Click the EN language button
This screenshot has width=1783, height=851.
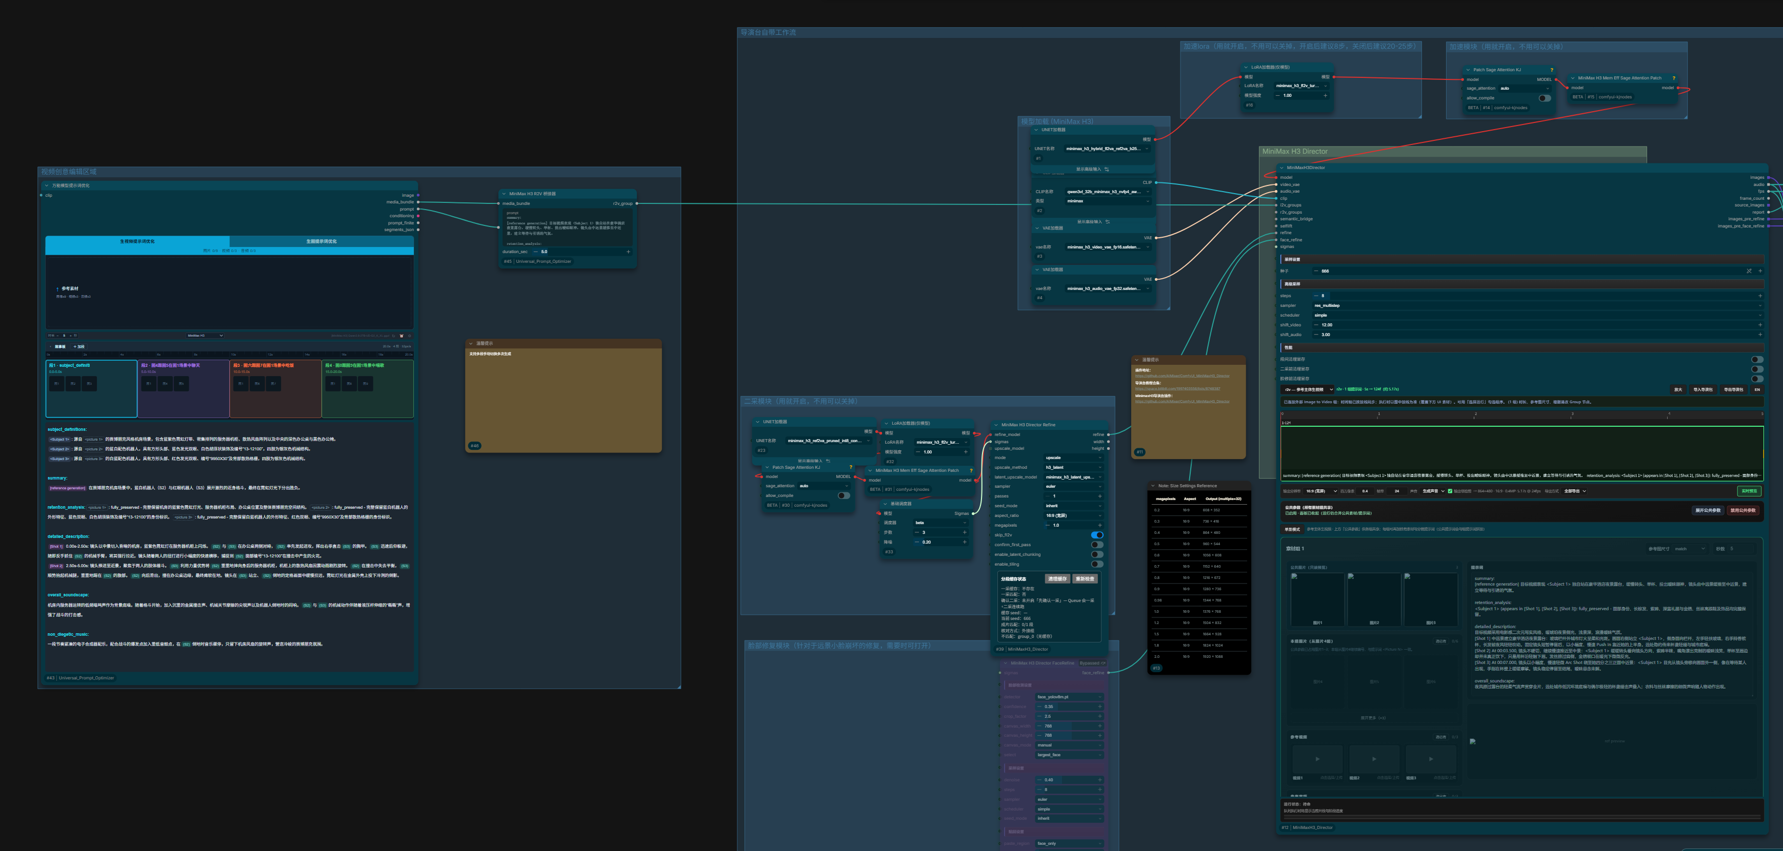(x=1757, y=390)
